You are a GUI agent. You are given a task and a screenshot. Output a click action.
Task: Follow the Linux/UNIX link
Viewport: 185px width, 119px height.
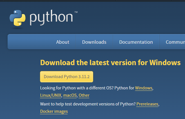(x=51, y=95)
